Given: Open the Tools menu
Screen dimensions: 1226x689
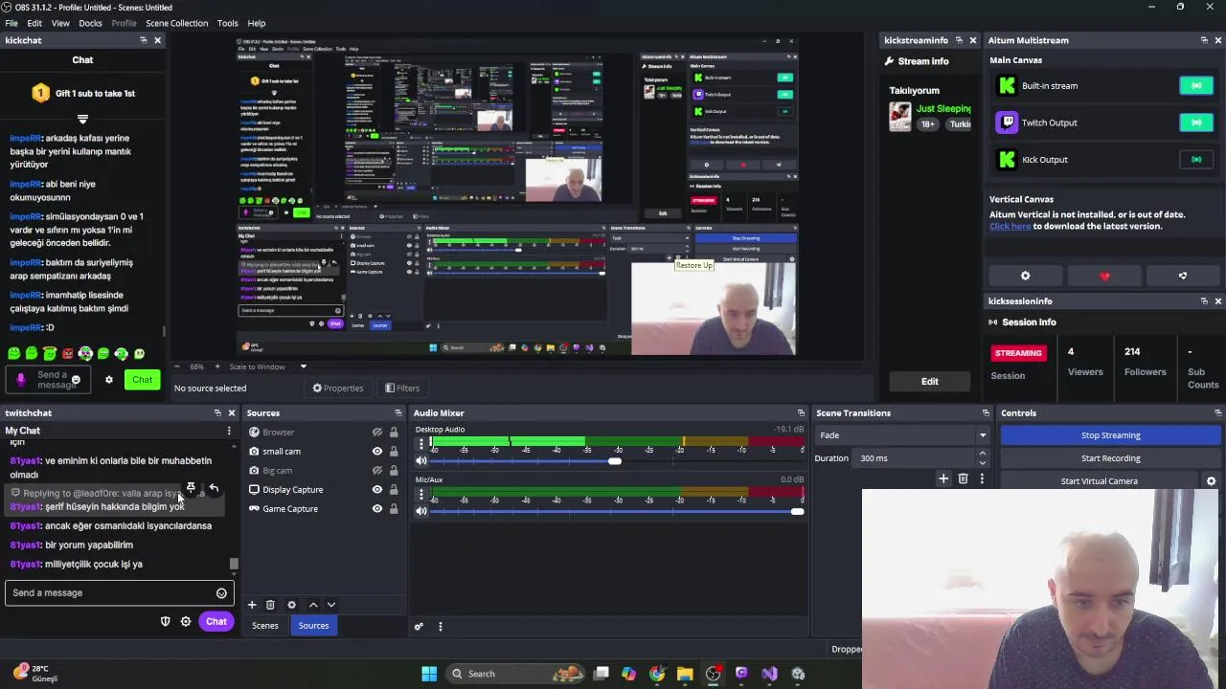Looking at the screenshot, I should [x=227, y=23].
